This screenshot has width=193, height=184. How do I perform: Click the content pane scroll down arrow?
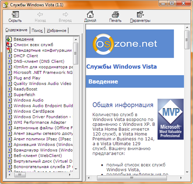point(187,172)
